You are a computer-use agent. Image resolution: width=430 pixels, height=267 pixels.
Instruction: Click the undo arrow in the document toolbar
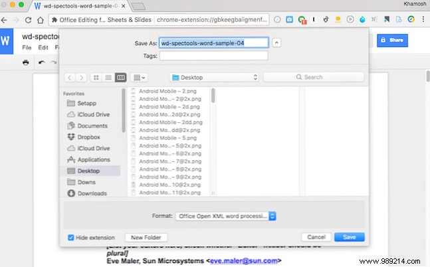(42, 62)
